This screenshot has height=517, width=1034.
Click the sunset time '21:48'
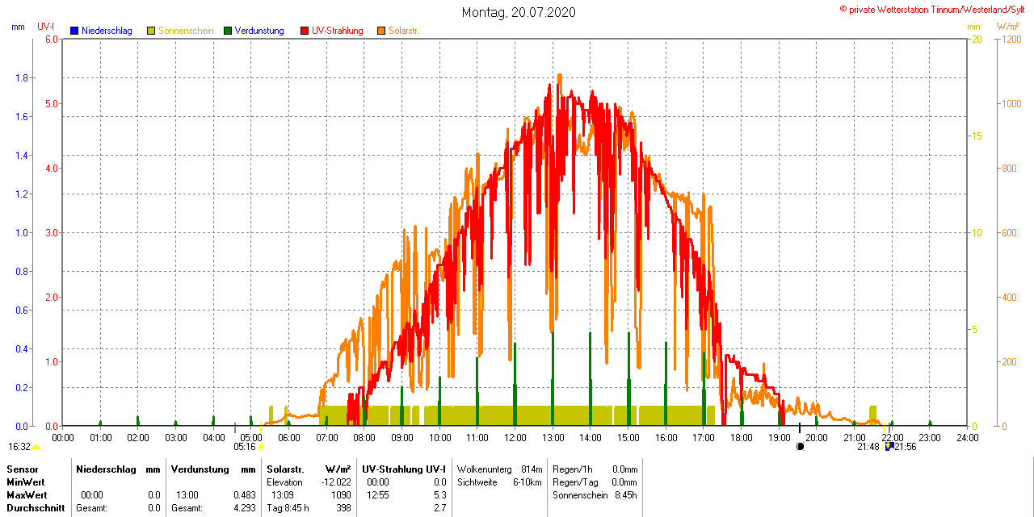coord(868,447)
